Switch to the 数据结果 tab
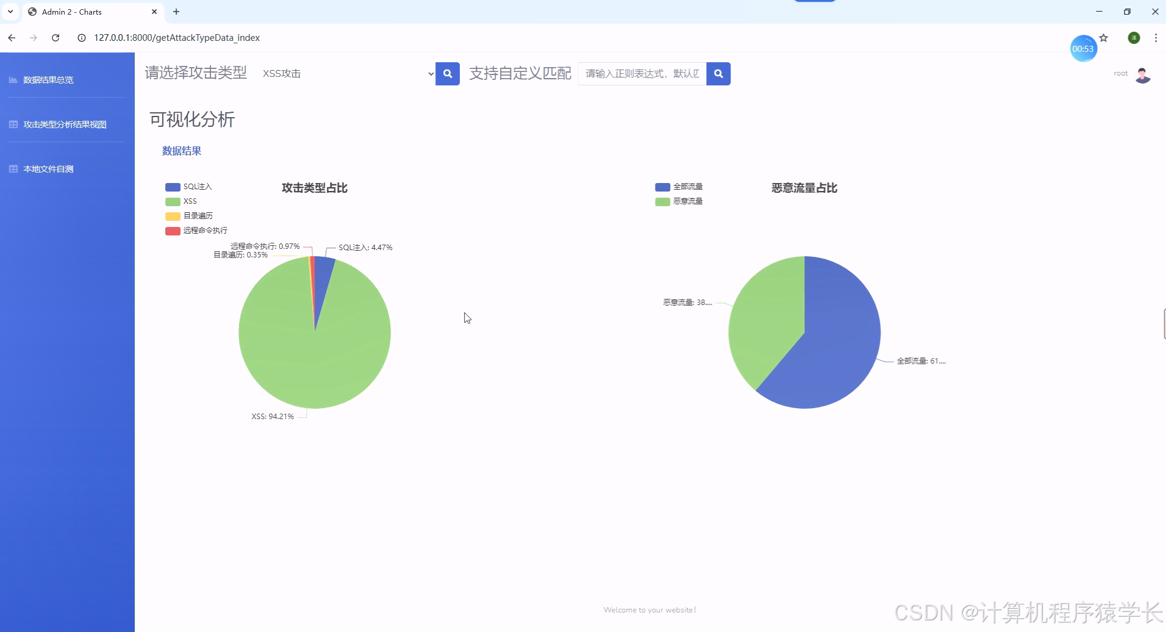This screenshot has width=1166, height=632. click(x=181, y=151)
